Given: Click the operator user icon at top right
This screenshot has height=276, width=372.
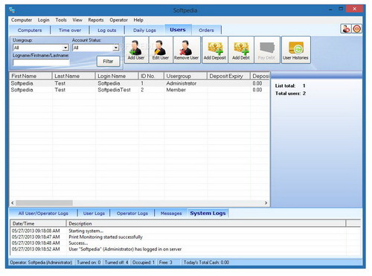Looking at the screenshot, I should tap(345, 29).
